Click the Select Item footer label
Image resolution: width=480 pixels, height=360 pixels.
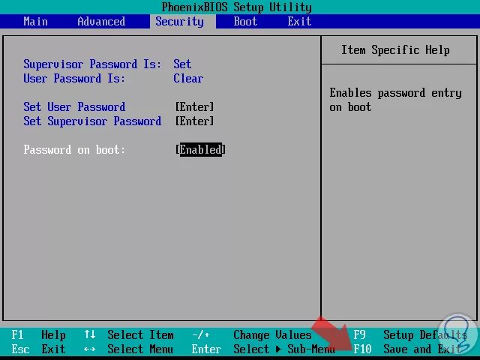(x=140, y=335)
